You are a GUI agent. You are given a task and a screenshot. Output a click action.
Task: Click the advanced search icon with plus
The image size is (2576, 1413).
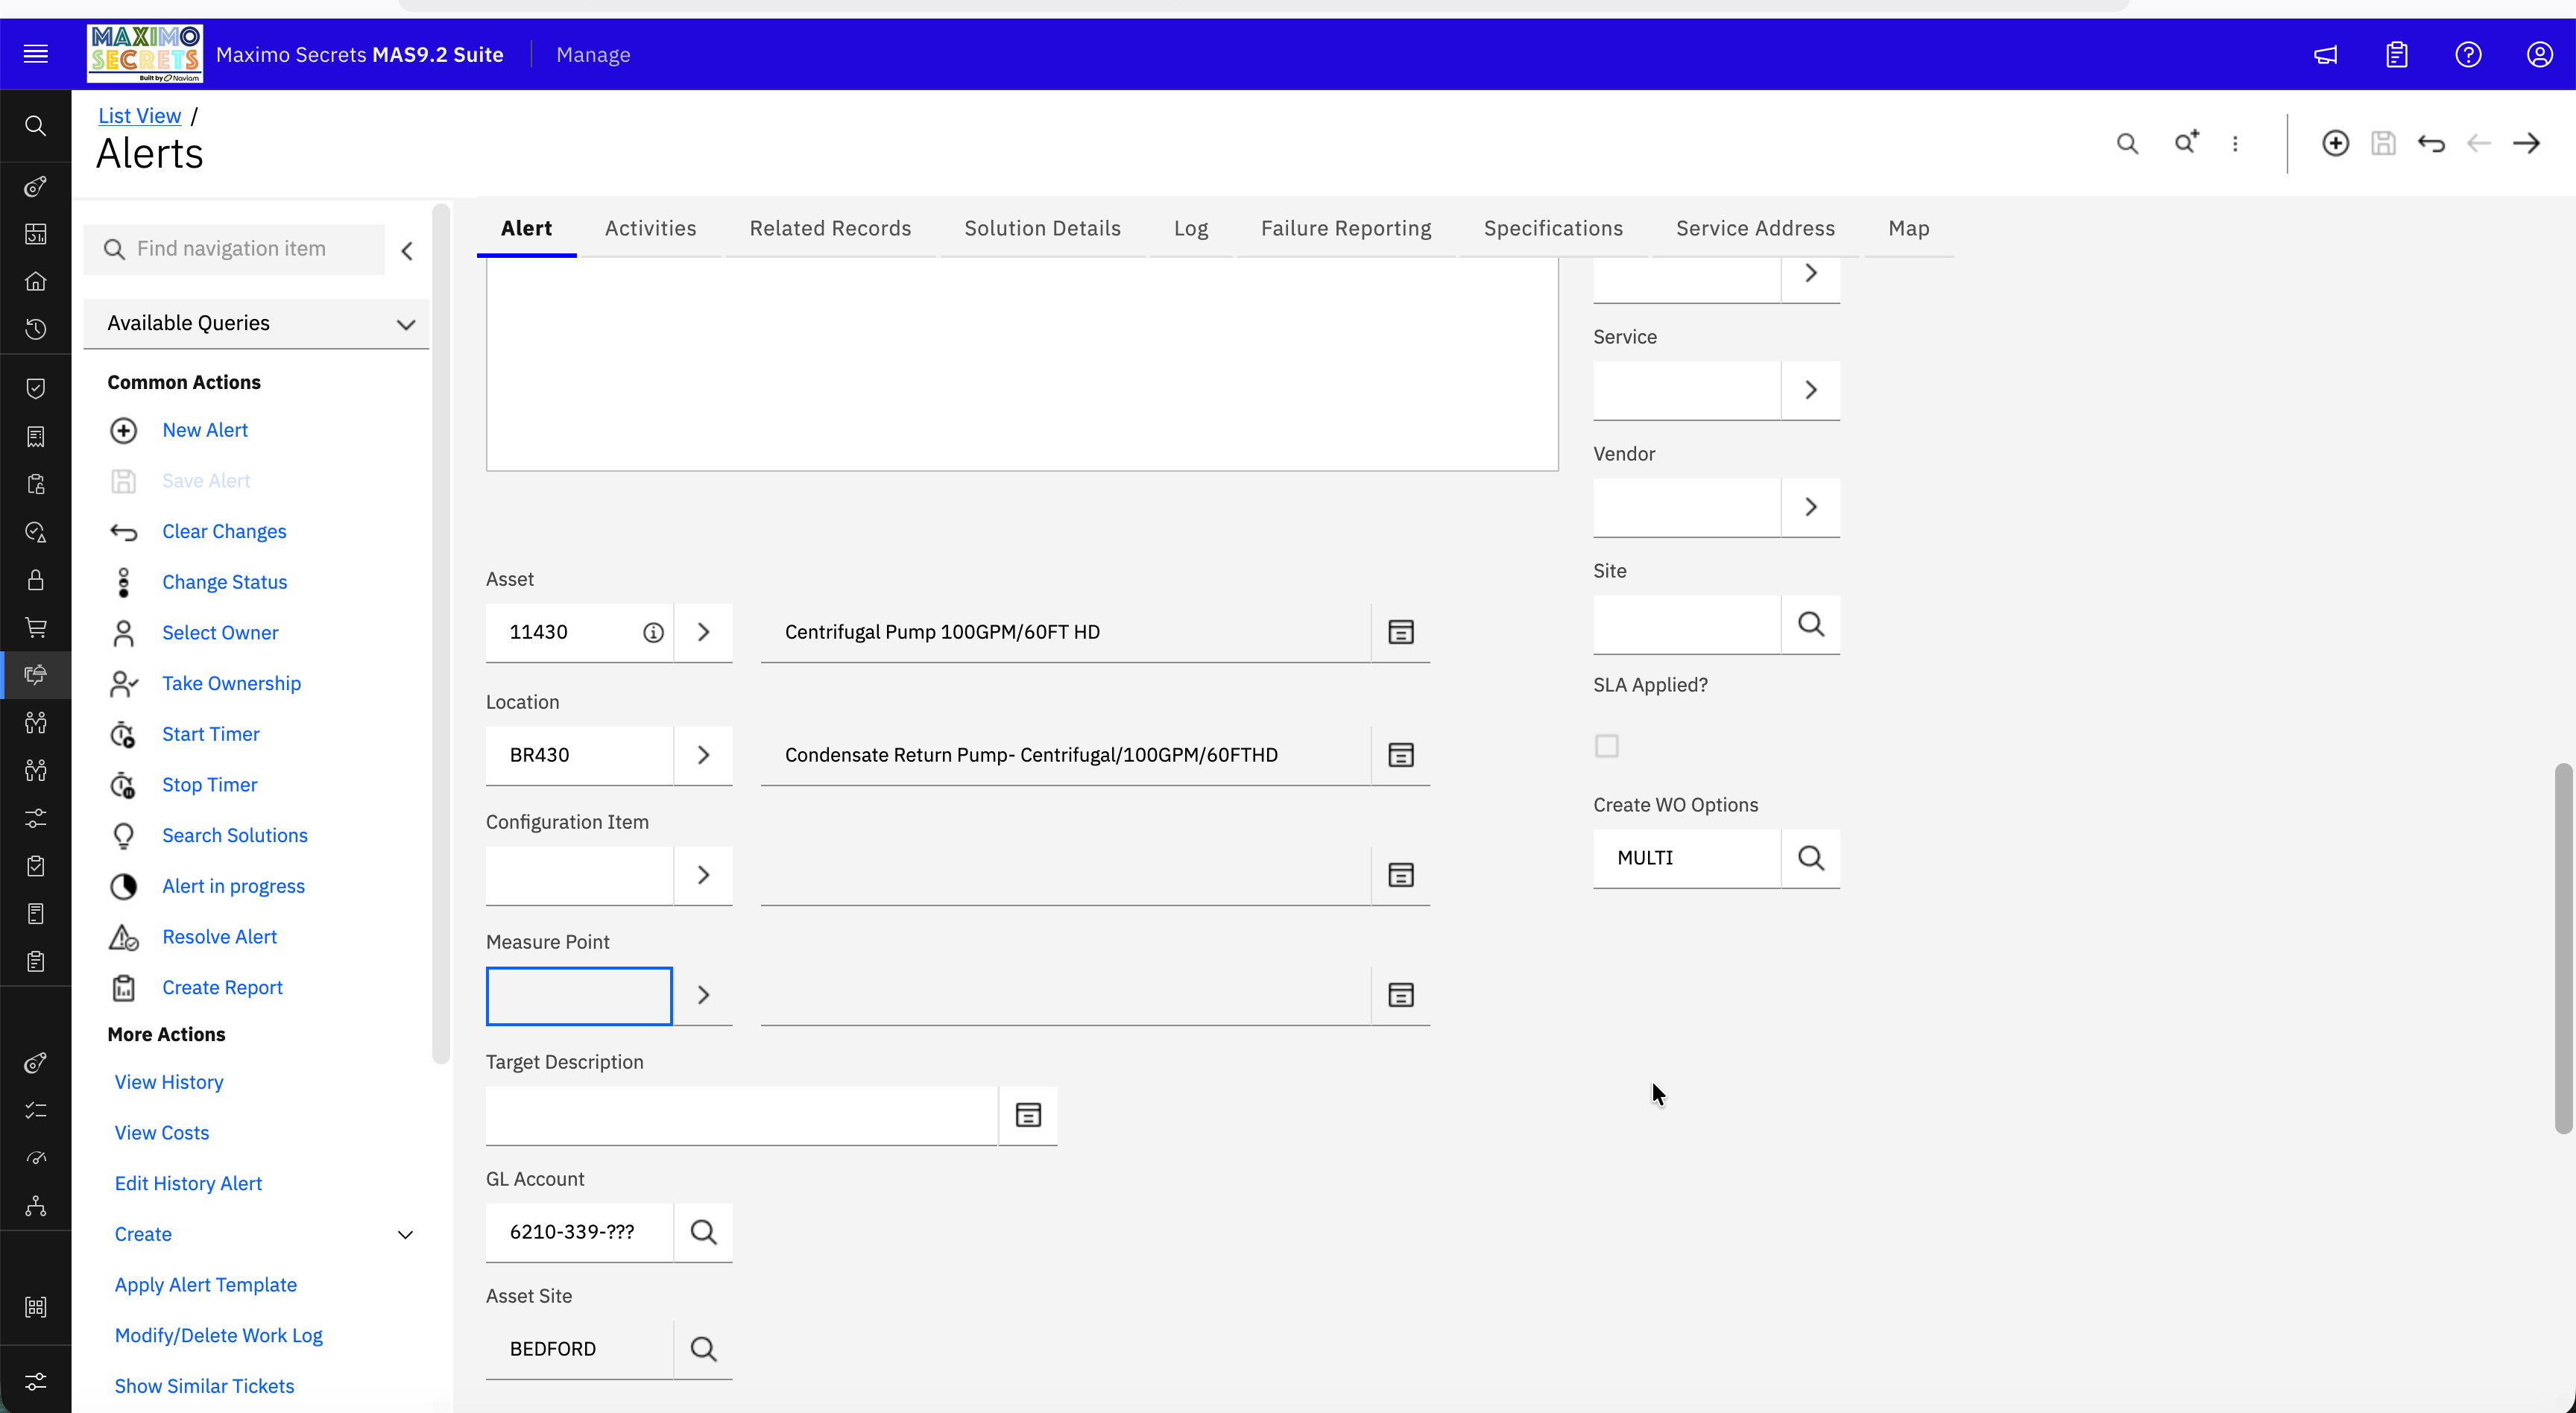[2187, 143]
